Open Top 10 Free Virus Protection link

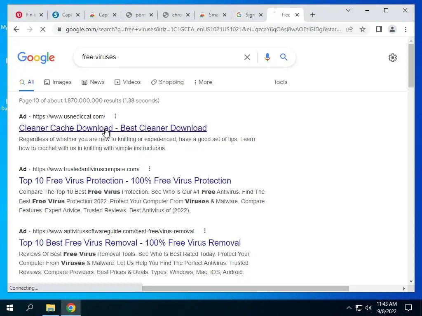coord(125,181)
